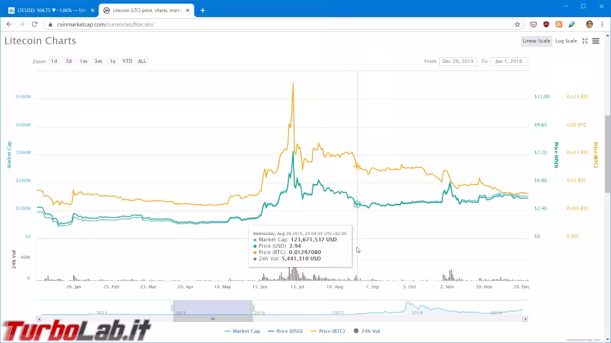611x343 pixels.
Task: Open the Chrome profile avatar
Action: pyautogui.click(x=589, y=24)
